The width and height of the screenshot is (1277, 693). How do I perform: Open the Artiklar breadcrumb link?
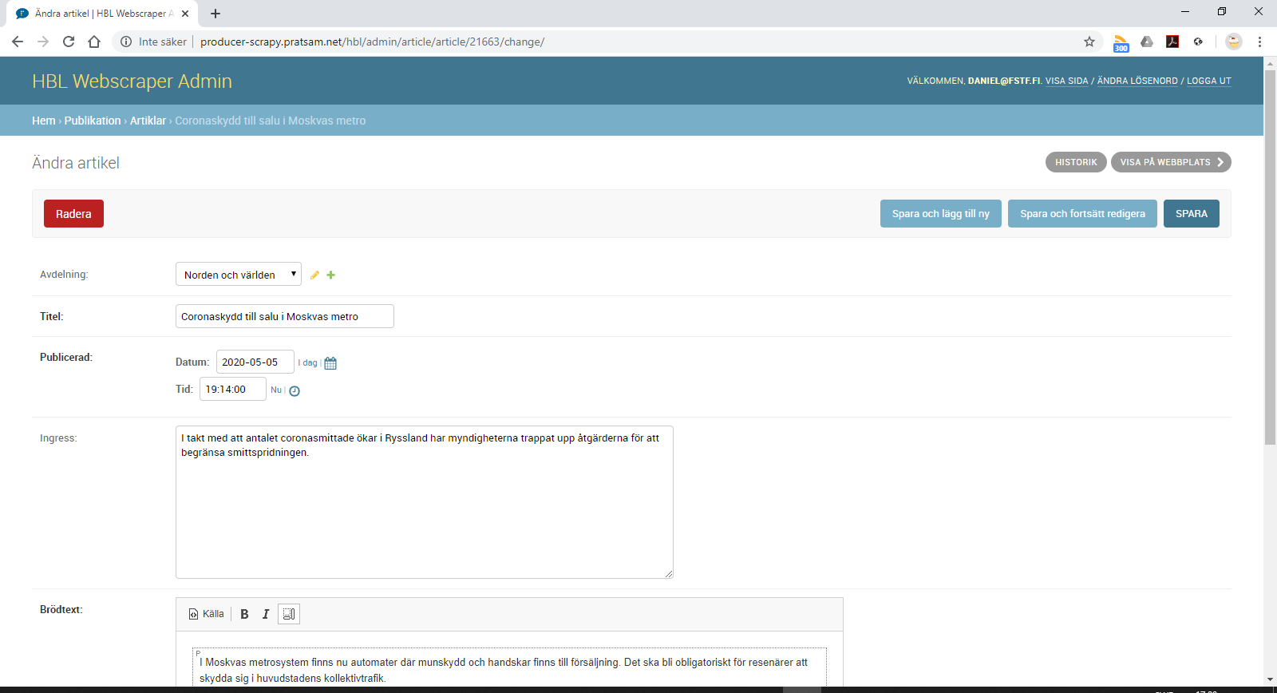[148, 121]
